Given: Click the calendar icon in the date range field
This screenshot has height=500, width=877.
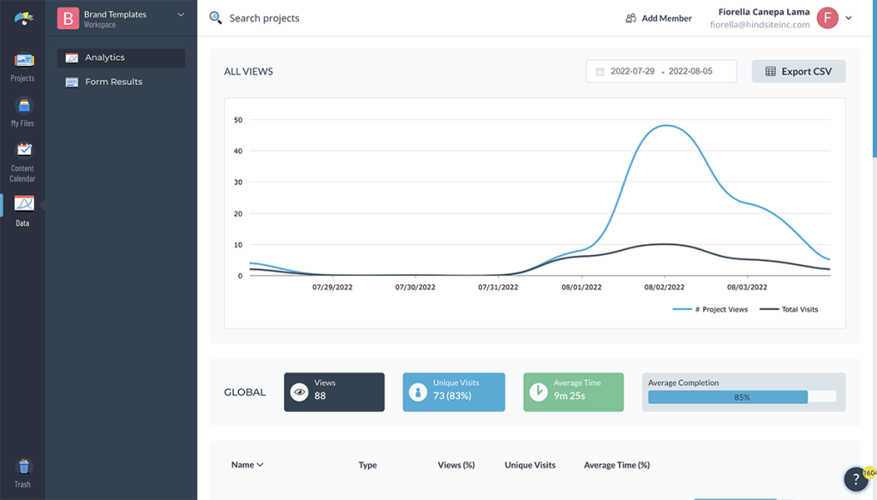Looking at the screenshot, I should point(600,71).
